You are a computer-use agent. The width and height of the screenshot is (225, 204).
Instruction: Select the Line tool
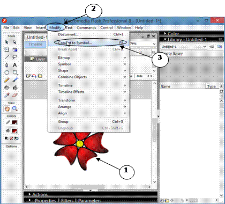click(6, 57)
